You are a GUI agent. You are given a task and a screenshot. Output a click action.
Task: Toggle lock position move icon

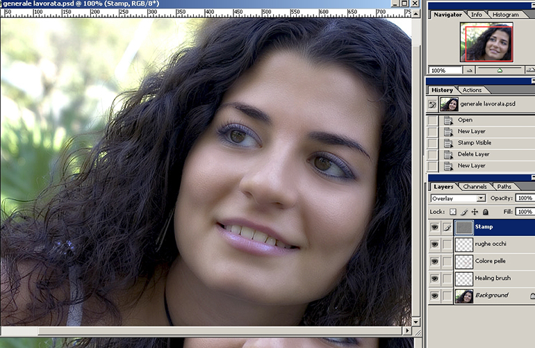475,212
